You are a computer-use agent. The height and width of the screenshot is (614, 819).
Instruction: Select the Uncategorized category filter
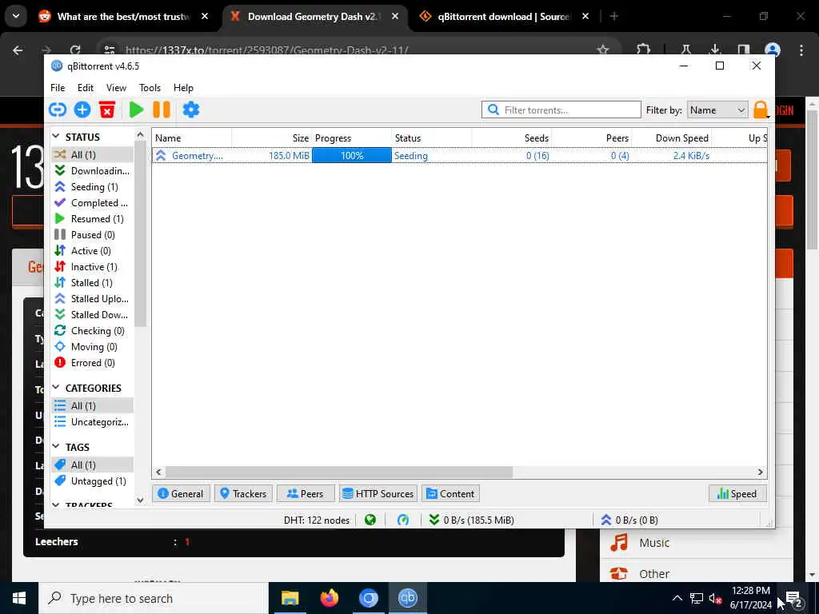click(x=93, y=422)
